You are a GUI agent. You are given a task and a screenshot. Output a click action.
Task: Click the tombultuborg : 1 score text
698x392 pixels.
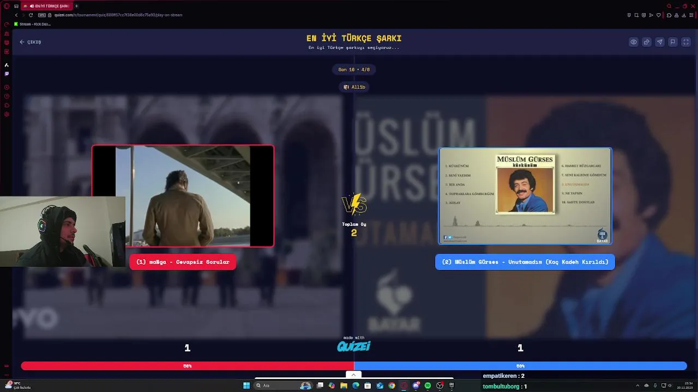coord(504,387)
